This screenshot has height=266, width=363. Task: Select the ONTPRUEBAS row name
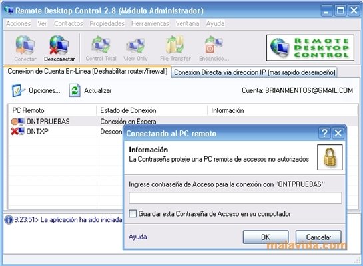48,122
